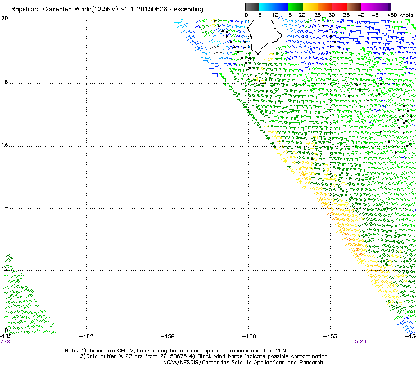
Task: Click the legend tick label '40'
Action: coord(361,15)
